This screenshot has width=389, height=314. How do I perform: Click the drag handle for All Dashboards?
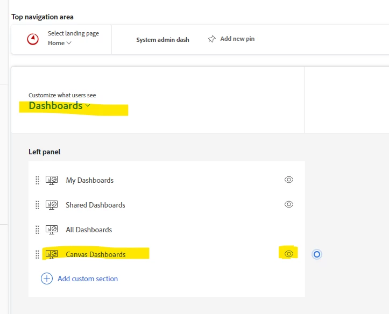pos(37,230)
